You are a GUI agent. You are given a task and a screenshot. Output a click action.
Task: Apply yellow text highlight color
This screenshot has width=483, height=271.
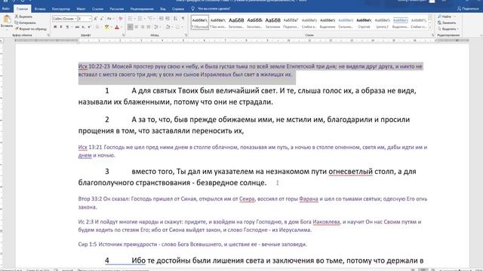[106, 27]
